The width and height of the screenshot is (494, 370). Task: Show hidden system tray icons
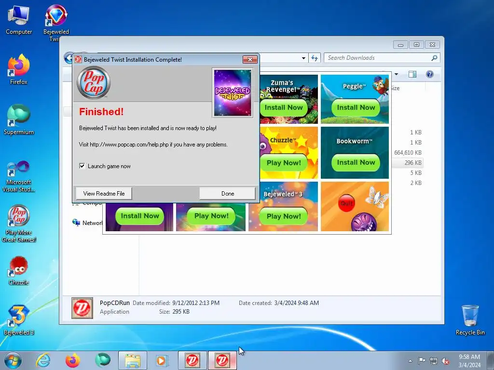(x=410, y=361)
